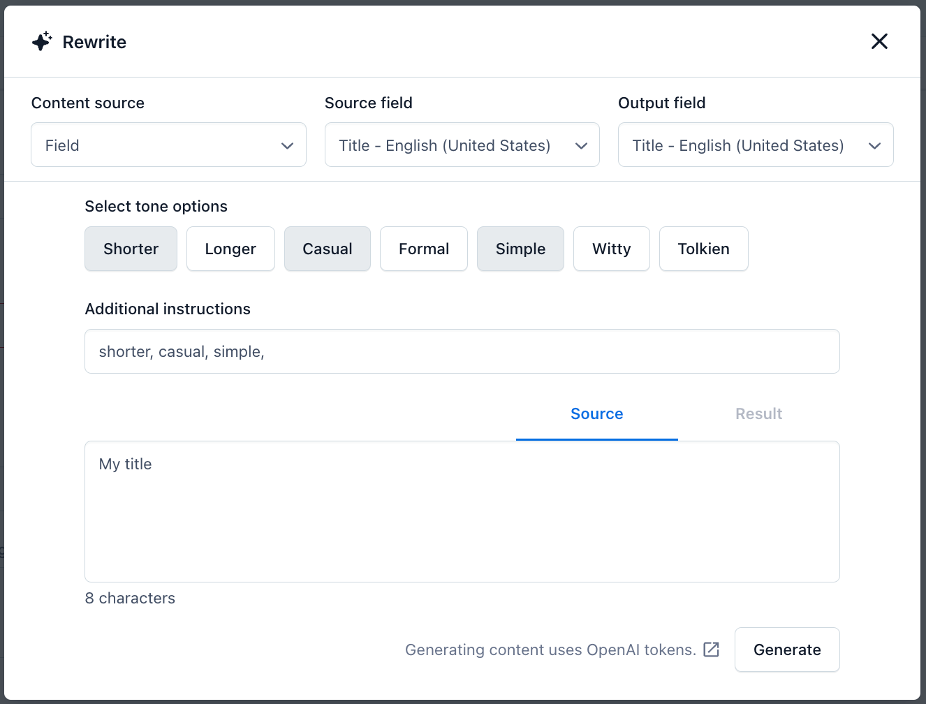Click the external link icon beside OpenAI tokens text
The width and height of the screenshot is (926, 704).
pyautogui.click(x=711, y=650)
